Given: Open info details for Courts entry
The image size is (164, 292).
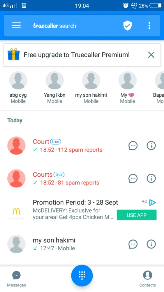Looking at the screenshot, I should (x=151, y=178).
